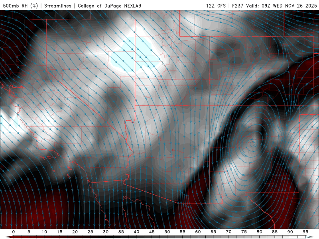The height and width of the screenshot is (239, 319).
Task: Click the '0' colorbar tick label
Action: coord(14,232)
